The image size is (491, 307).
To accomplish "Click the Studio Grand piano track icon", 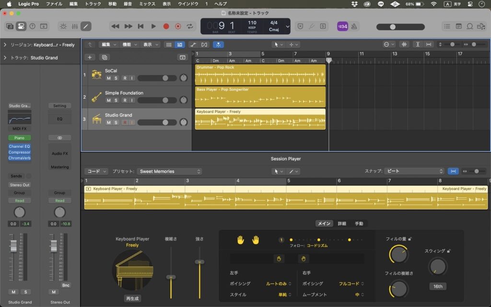I will click(x=96, y=119).
